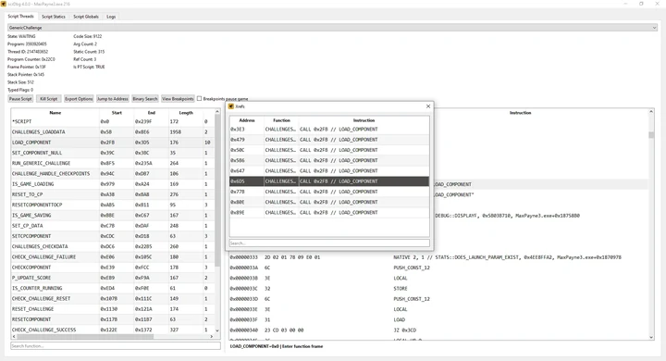Select the P_UPDATE_SCORE function row
The height and width of the screenshot is (361, 666).
point(113,278)
